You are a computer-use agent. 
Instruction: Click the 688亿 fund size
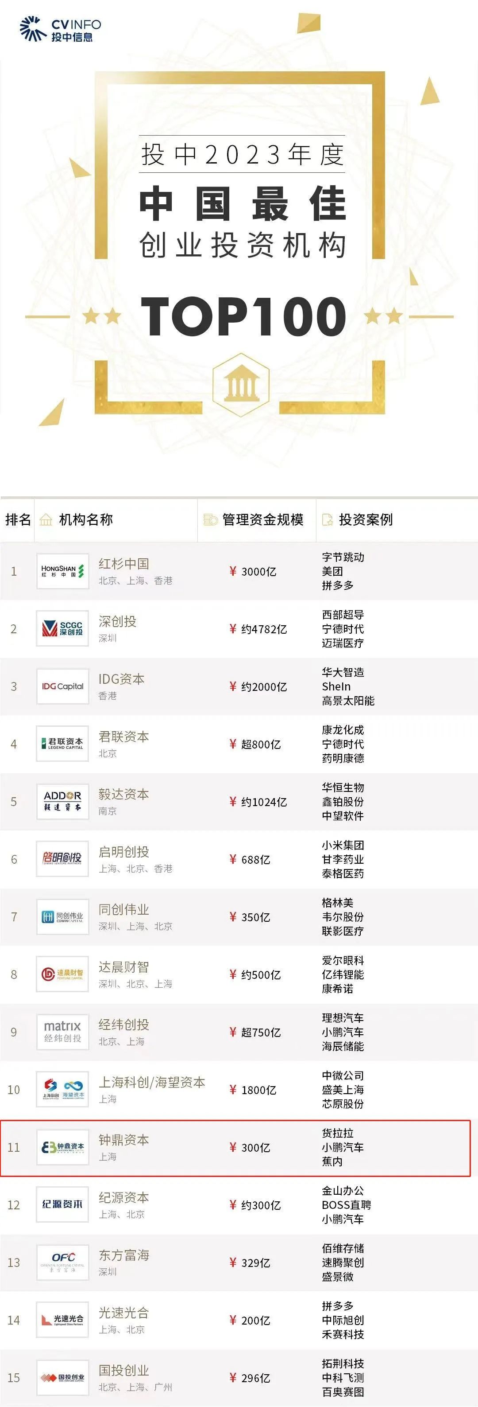pyautogui.click(x=255, y=860)
